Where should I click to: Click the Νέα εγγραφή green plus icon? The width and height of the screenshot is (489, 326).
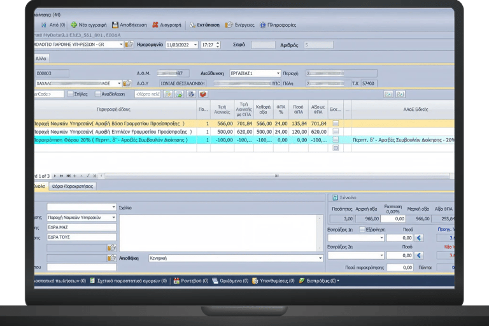[74, 25]
